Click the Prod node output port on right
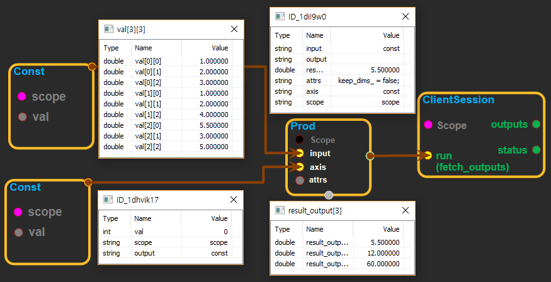This screenshot has width=551, height=282. pyautogui.click(x=370, y=155)
